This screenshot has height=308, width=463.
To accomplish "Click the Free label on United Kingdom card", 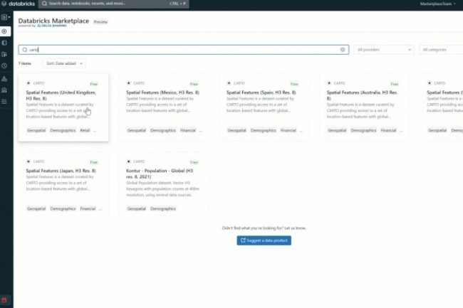I will [93, 84].
